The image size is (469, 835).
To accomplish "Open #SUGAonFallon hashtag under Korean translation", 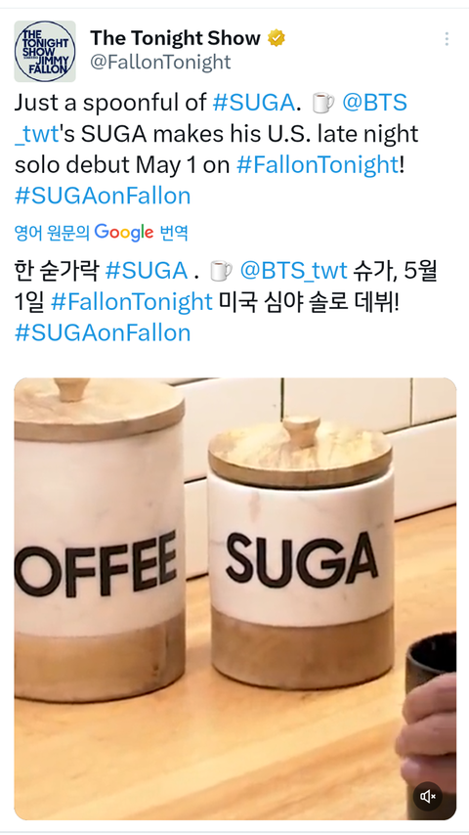I will 103,332.
